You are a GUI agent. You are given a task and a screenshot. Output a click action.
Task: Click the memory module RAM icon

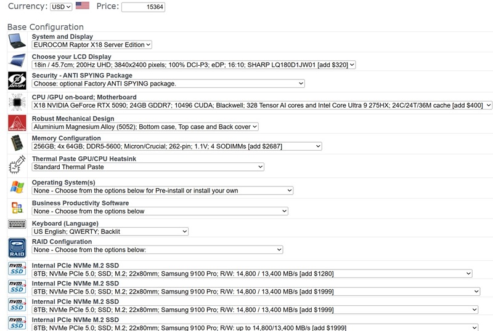click(x=17, y=143)
